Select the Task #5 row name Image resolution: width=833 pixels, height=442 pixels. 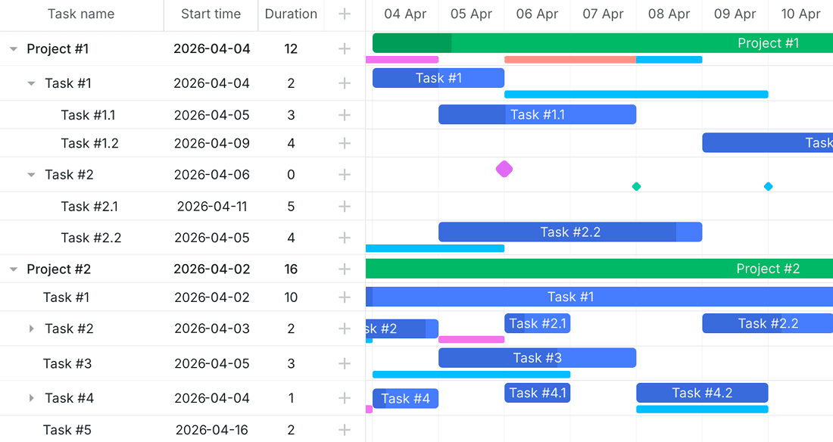click(67, 430)
